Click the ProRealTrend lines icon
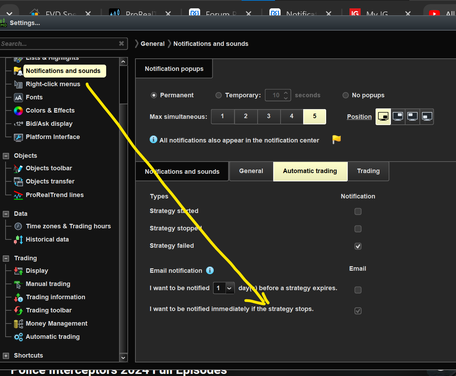Screen dimensions: 456x376 (x=18, y=195)
